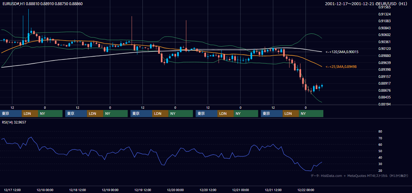The height and width of the screenshot is (193, 412).
Task: Select the 12/20 00:00 time axis label
Action: click(x=175, y=190)
